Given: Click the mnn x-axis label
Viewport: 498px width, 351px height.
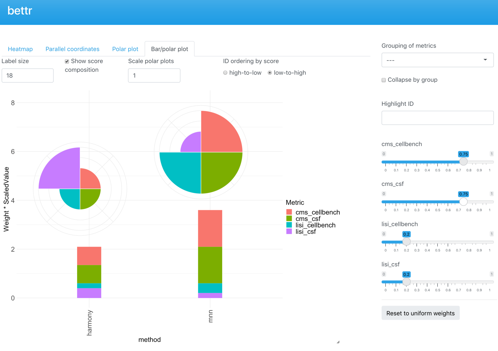Looking at the screenshot, I should (210, 316).
